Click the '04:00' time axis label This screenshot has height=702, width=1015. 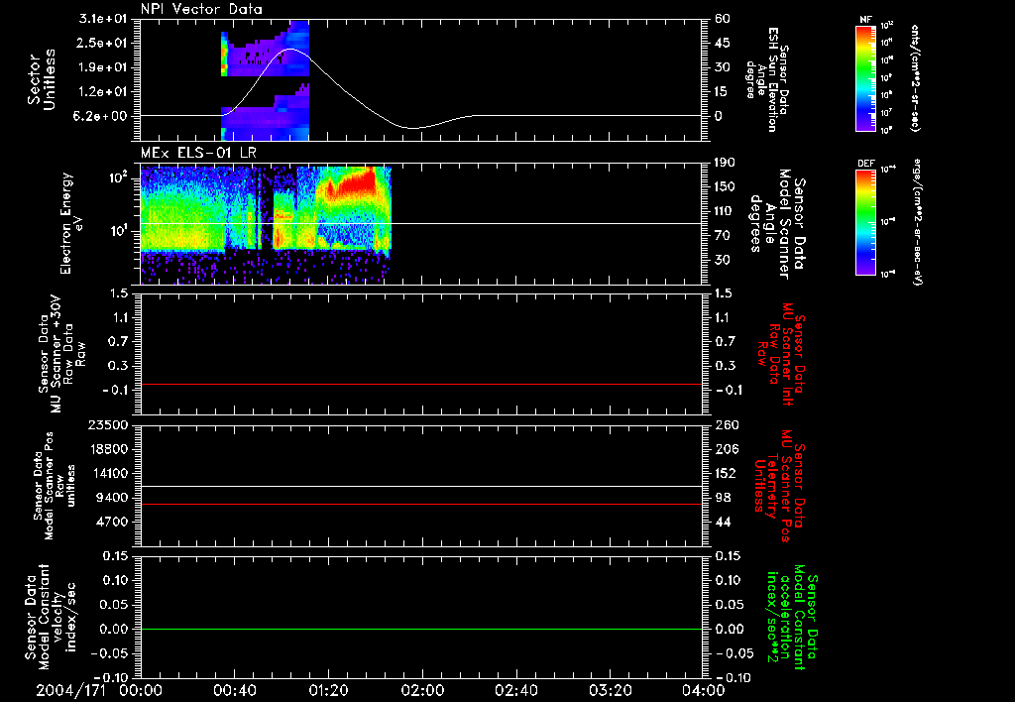pos(704,690)
